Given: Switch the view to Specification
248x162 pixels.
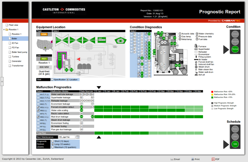Looking at the screenshot, I should [52, 79].
